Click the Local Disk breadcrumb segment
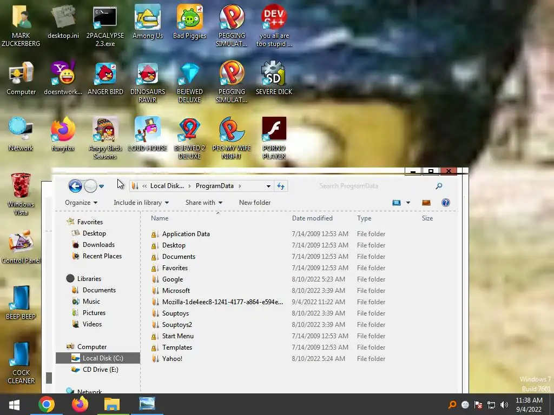 coord(167,186)
